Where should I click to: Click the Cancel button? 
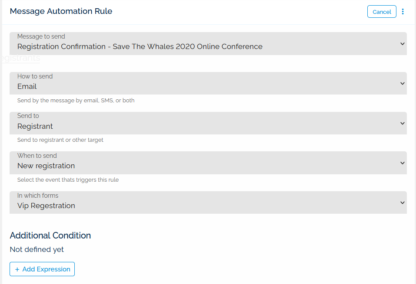pos(382,12)
